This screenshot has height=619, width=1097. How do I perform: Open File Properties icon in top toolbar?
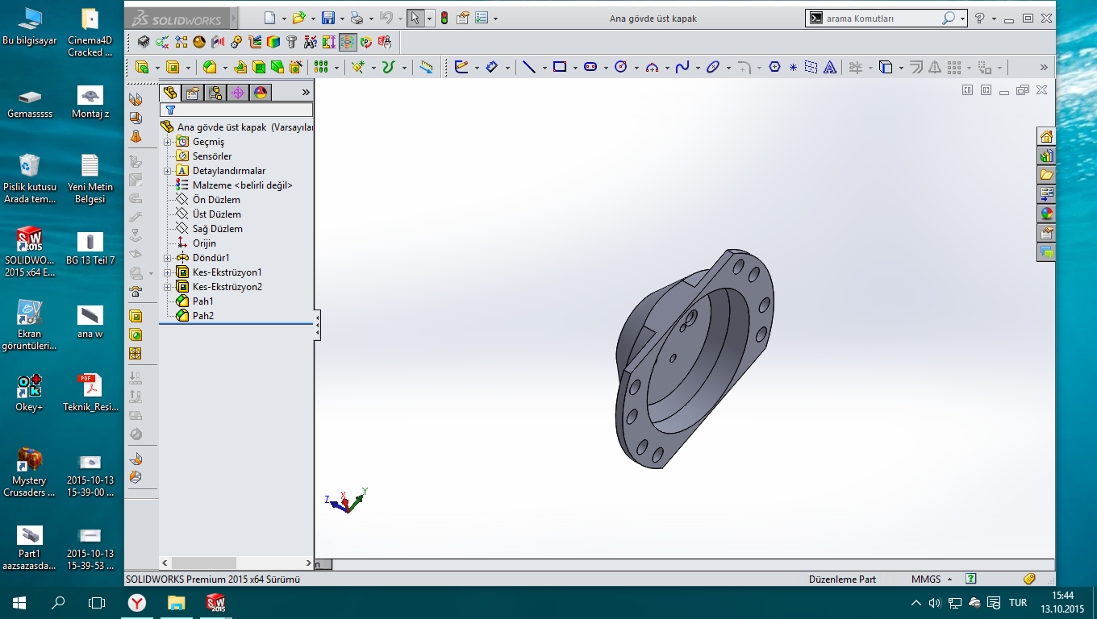click(462, 18)
